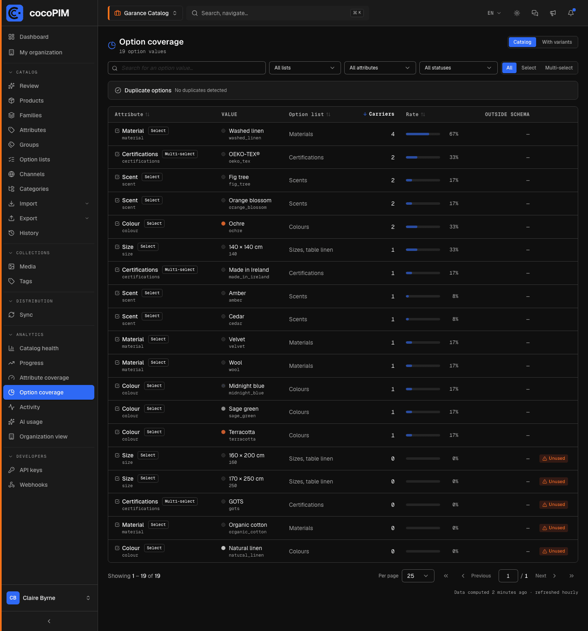Open Catalog health analytics
This screenshot has width=588, height=631.
pos(49,348)
